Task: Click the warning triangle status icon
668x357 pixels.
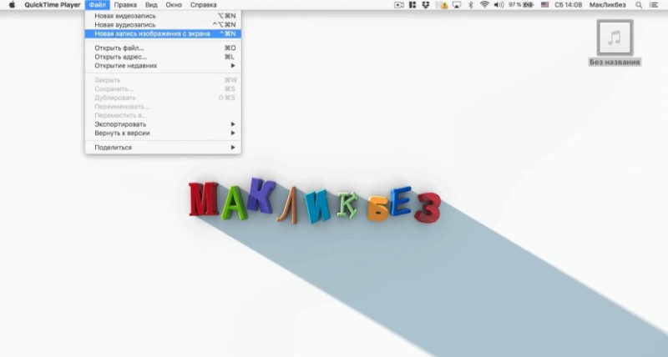Action: point(443,5)
